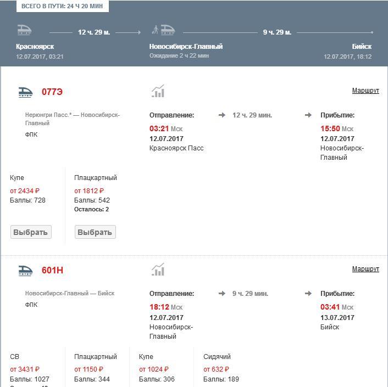Open the Маршрут link for train 077Э
Viewport: 388px width, 387px height.
tap(365, 91)
